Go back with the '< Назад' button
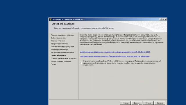This screenshot has height=105, width=186. 125,103
